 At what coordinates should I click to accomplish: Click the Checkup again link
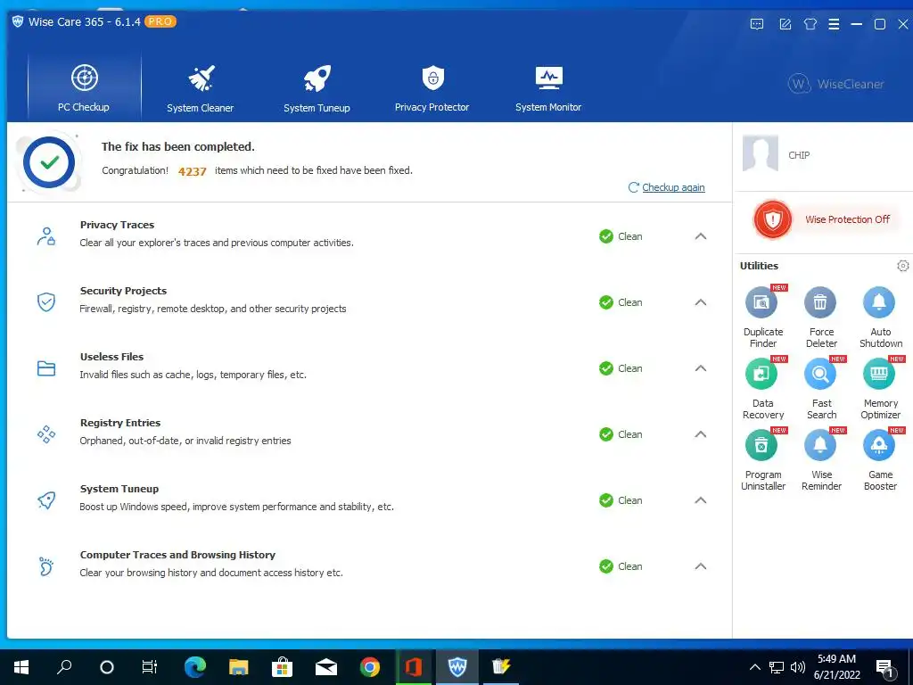point(673,187)
